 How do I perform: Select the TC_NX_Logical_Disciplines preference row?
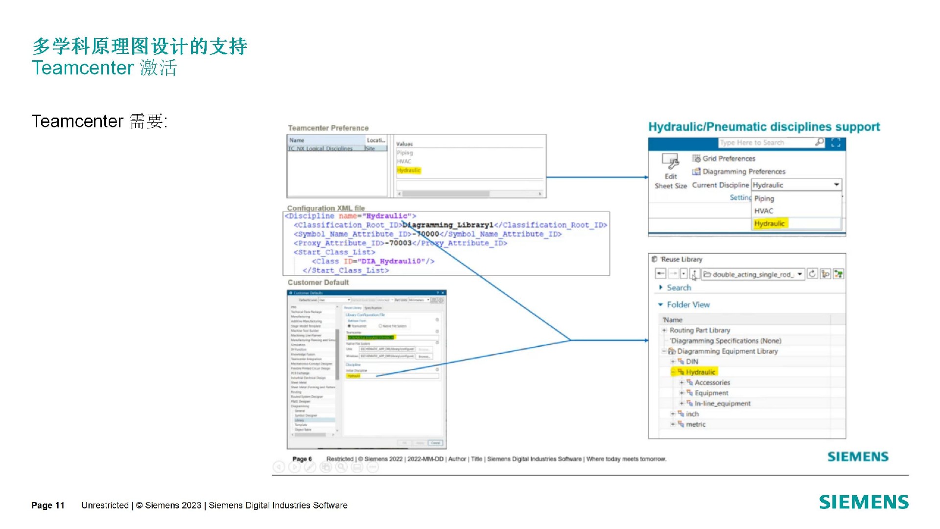[x=337, y=148]
